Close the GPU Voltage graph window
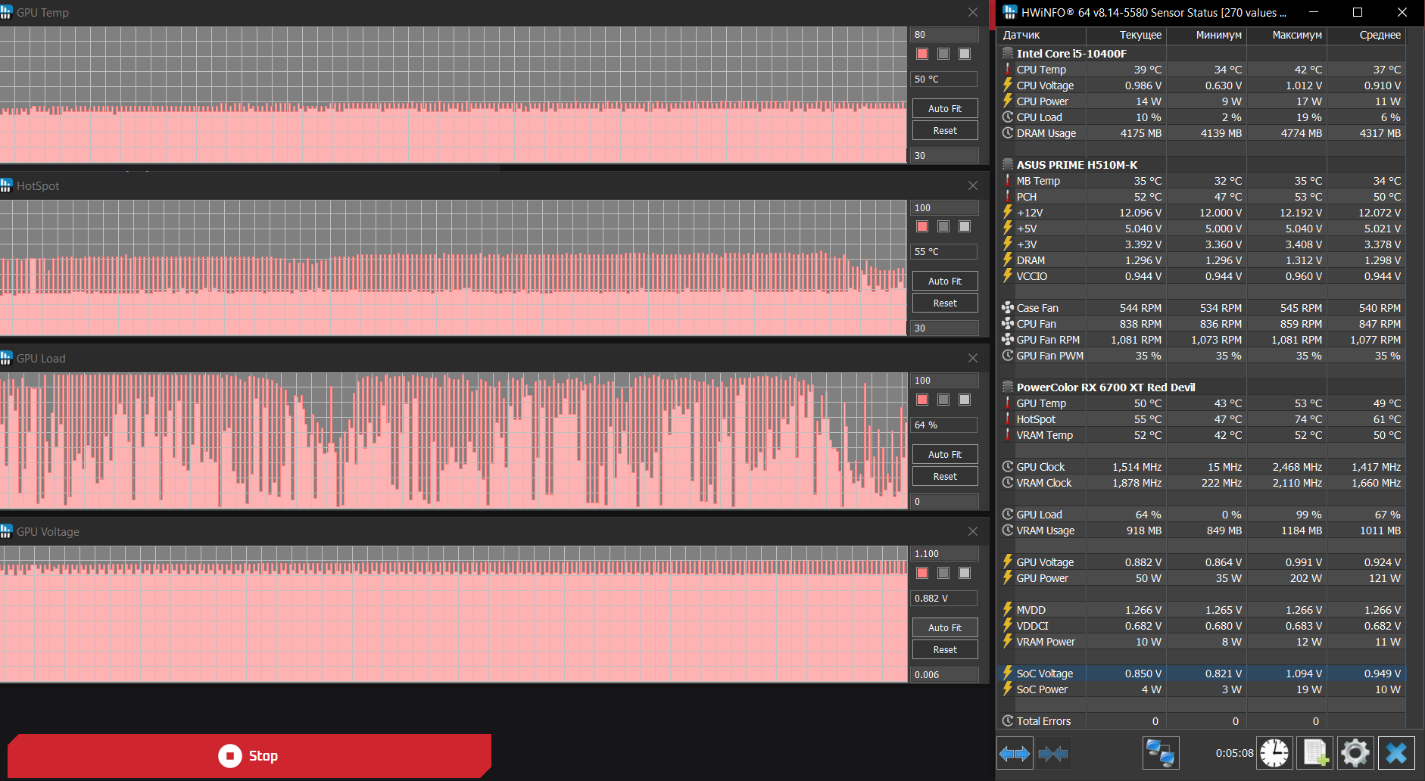 pos(973,531)
